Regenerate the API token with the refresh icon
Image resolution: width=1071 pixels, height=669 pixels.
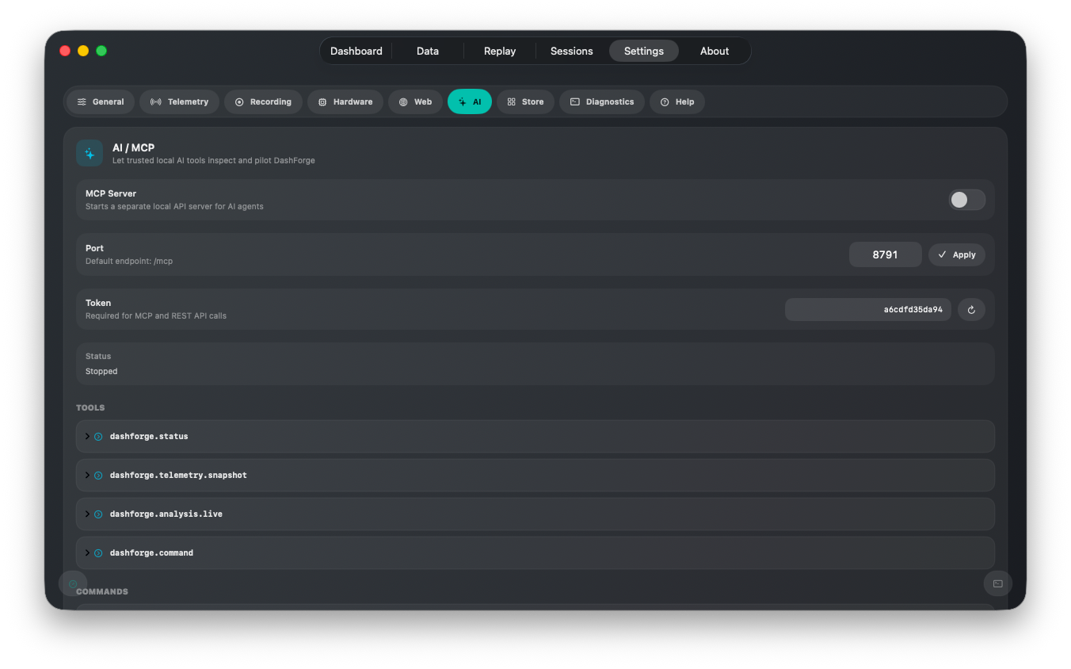click(x=971, y=310)
